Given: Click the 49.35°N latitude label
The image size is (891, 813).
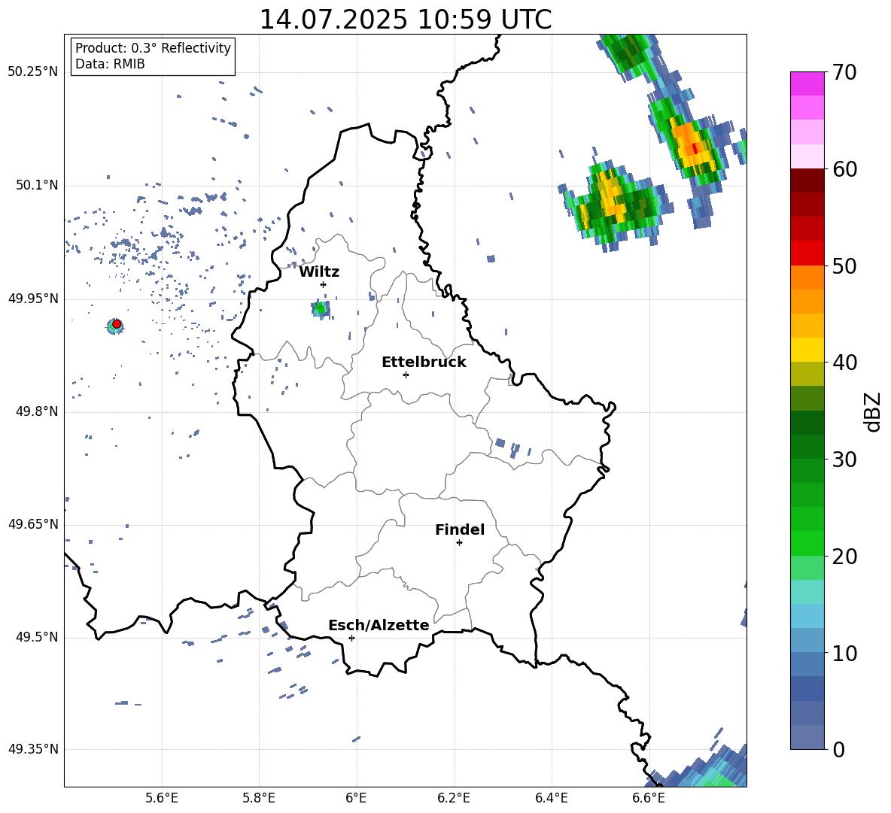Looking at the screenshot, I should [x=33, y=749].
